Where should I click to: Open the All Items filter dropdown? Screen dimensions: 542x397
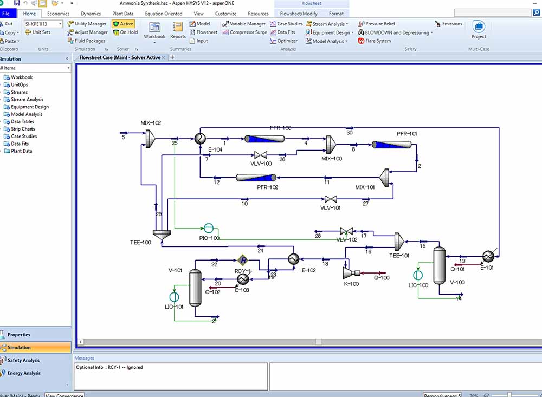tap(68, 68)
